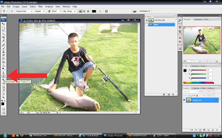
Task: Toggle lock transparent pixels in Layers
Action: pos(189,95)
